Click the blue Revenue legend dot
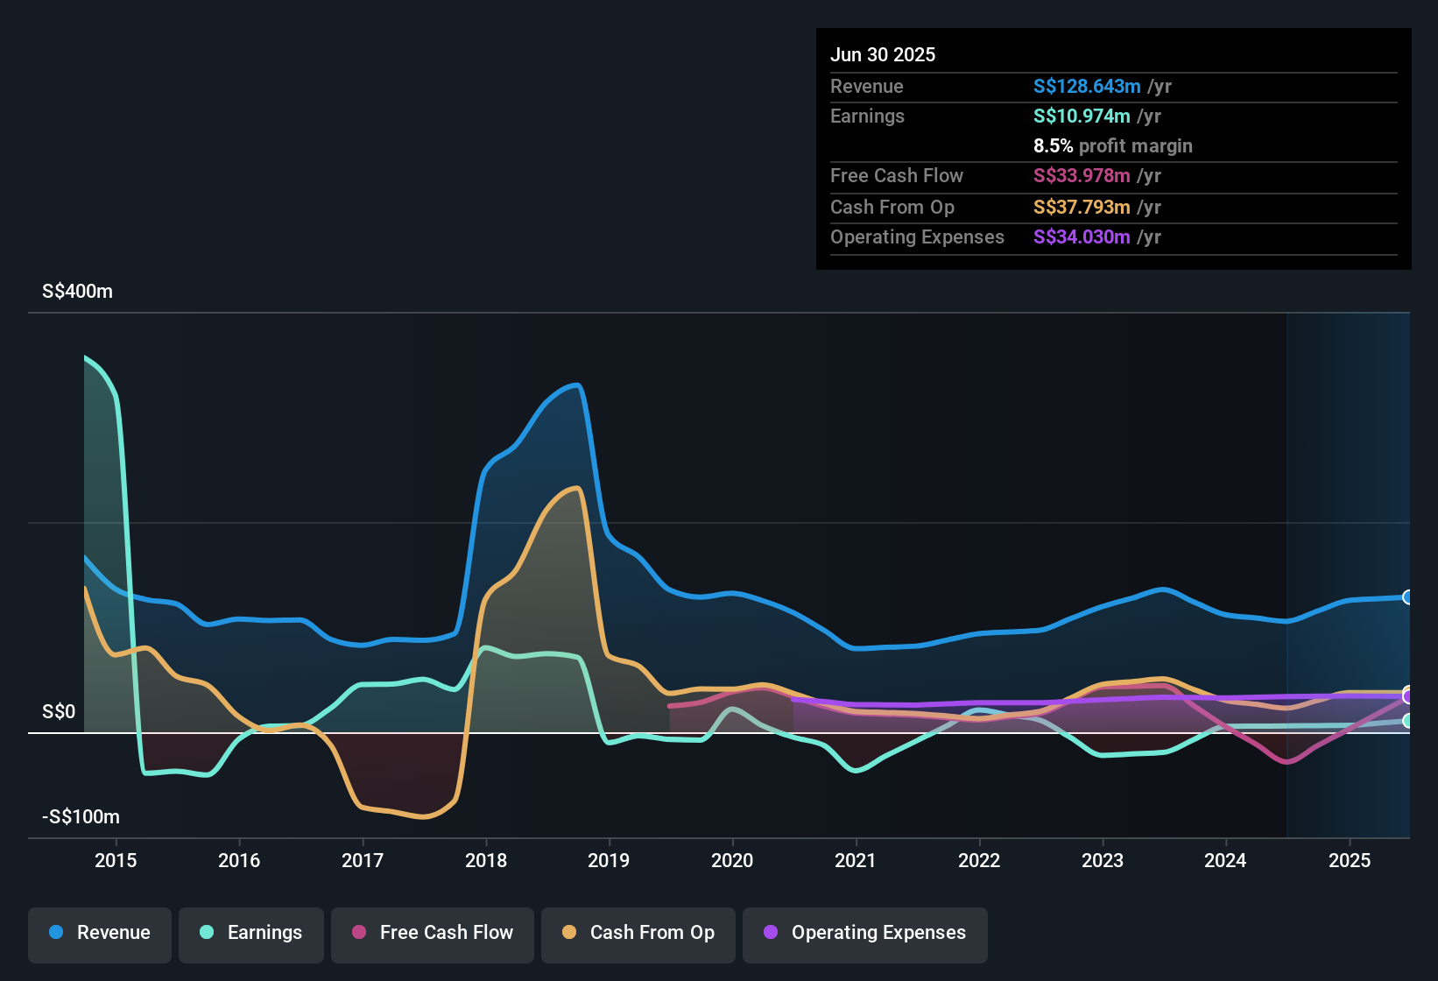This screenshot has width=1438, height=981. (x=56, y=932)
